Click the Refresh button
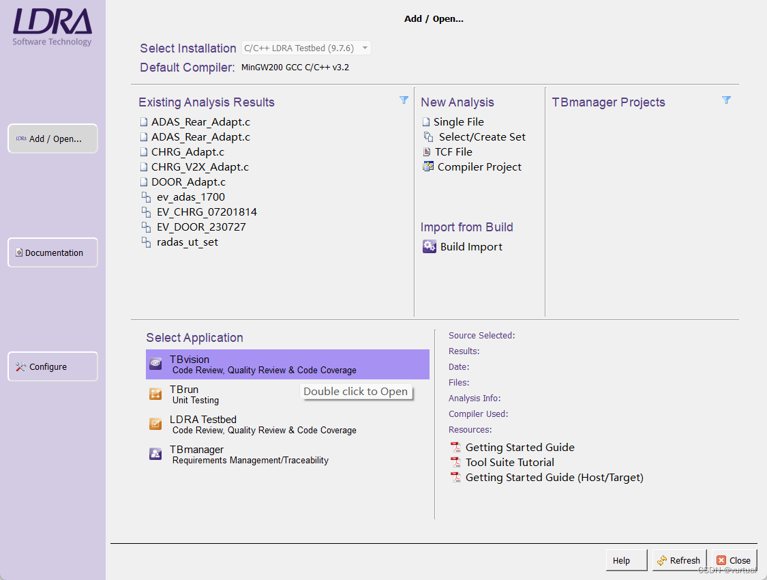767x580 pixels. click(679, 560)
